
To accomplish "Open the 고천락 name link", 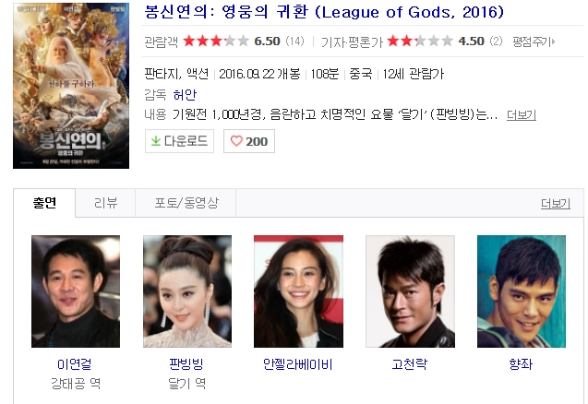I will (410, 364).
